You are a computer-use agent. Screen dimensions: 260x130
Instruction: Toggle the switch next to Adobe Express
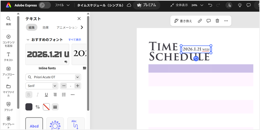click(45, 5)
